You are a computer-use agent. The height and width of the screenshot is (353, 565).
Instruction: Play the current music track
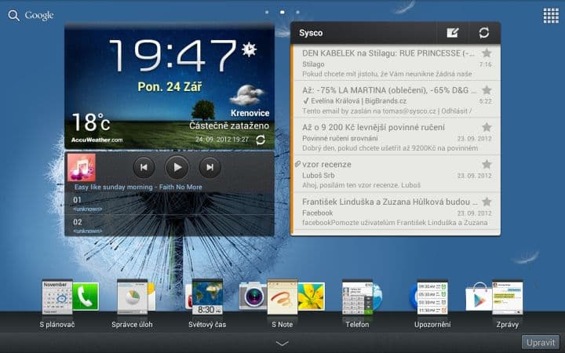pyautogui.click(x=177, y=166)
